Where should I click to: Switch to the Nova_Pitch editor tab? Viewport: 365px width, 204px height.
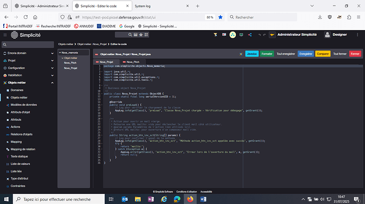click(132, 62)
